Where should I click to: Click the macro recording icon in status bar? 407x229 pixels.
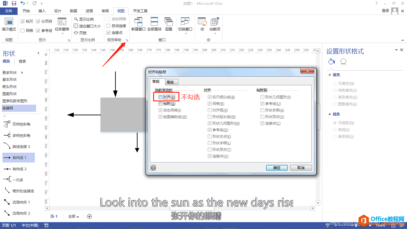(x=46, y=225)
